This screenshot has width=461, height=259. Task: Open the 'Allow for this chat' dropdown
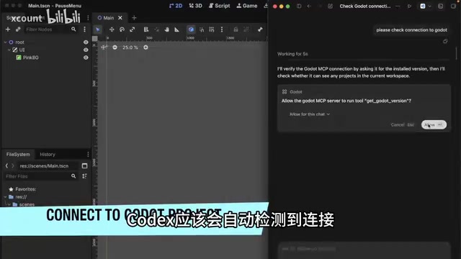pyautogui.click(x=310, y=114)
